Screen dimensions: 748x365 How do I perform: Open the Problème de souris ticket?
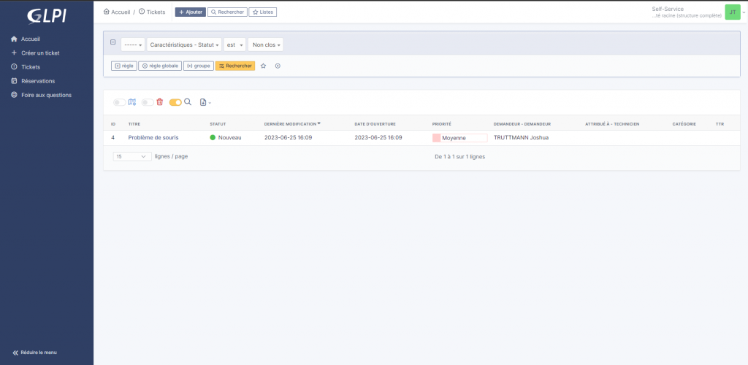(153, 137)
